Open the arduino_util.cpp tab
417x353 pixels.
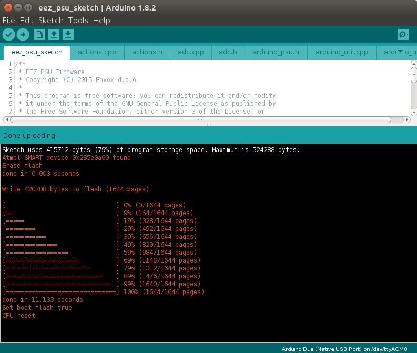point(341,52)
